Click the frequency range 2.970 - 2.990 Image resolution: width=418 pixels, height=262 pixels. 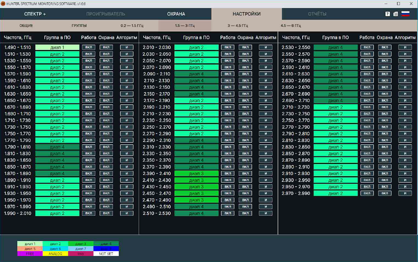point(296,194)
